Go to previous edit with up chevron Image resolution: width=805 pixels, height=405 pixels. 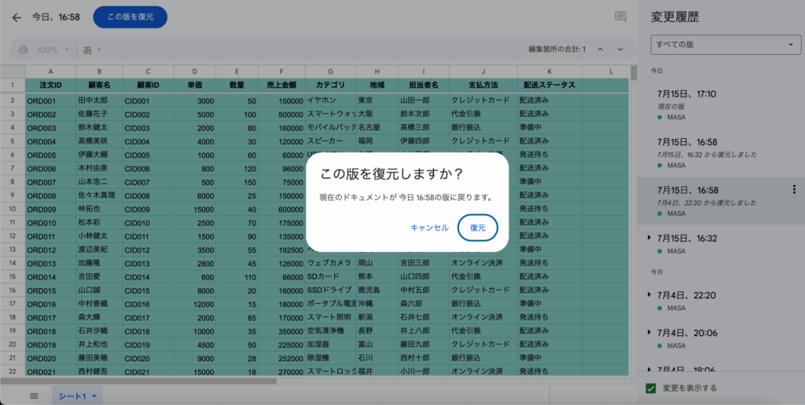coord(600,49)
